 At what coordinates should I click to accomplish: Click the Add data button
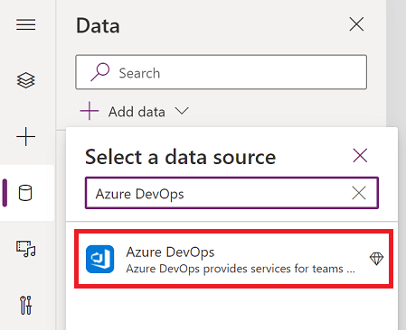135,112
